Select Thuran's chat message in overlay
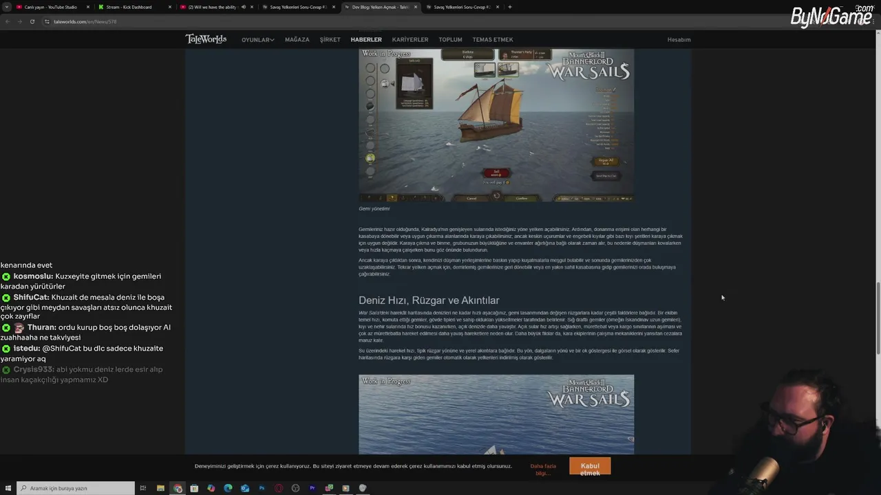The image size is (881, 495). (85, 333)
